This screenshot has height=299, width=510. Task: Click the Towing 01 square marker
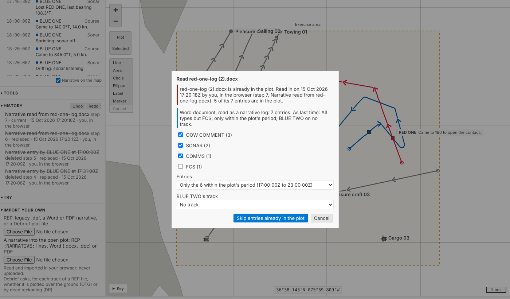(x=276, y=38)
